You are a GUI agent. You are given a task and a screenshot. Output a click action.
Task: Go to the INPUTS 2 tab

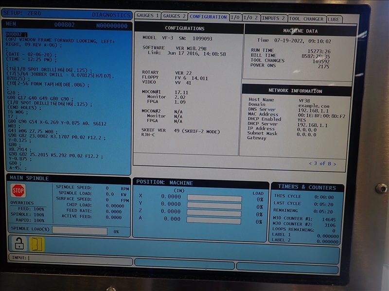point(273,18)
